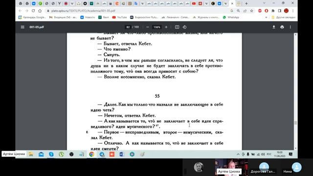Open the tab search dropdown arrow
313x176 pixels.
pyautogui.click(x=264, y=3)
